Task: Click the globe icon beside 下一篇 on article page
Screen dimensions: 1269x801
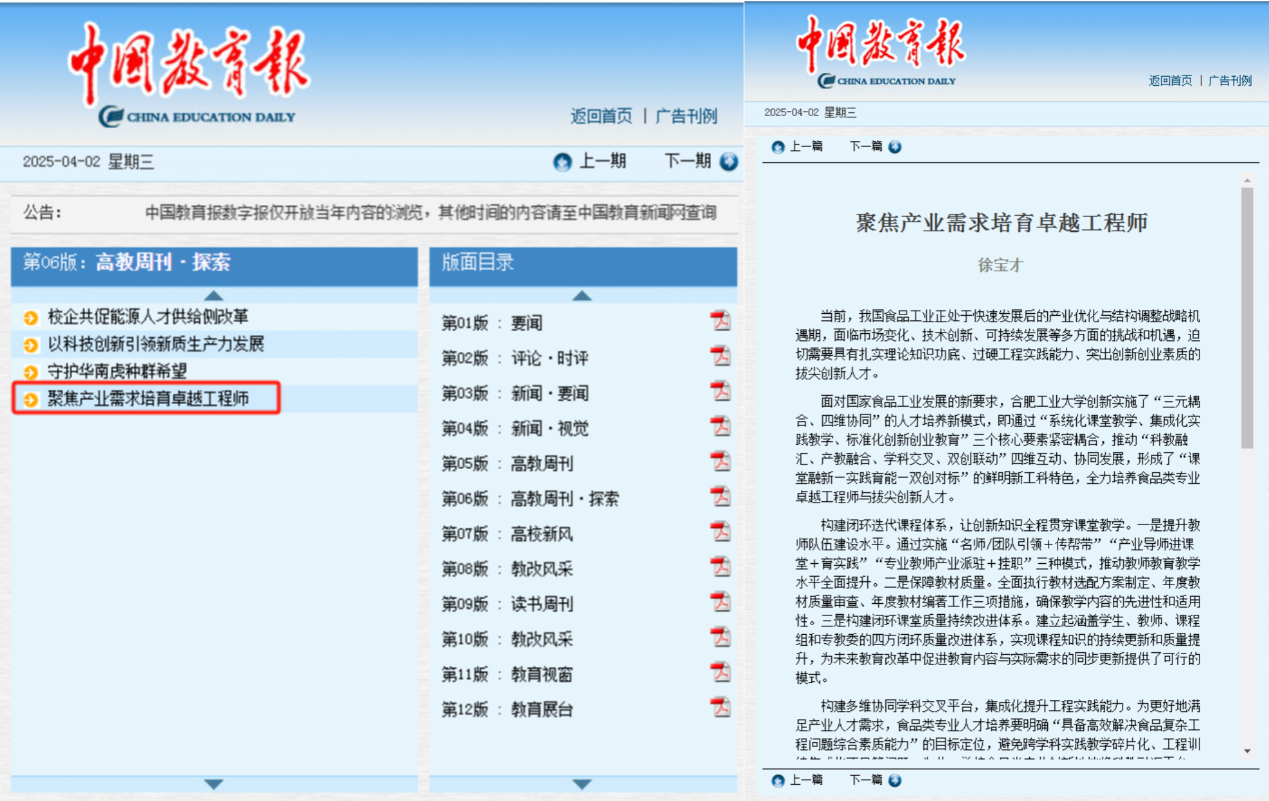Action: (x=895, y=148)
